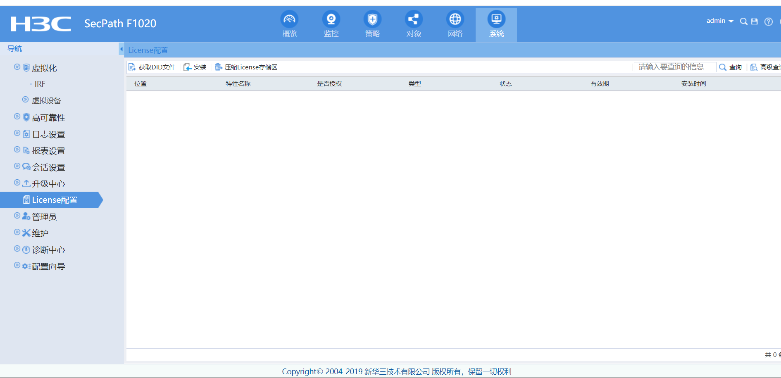Open the 高级查询 advanced query
Viewport: 781px width, 378px height.
click(x=766, y=67)
